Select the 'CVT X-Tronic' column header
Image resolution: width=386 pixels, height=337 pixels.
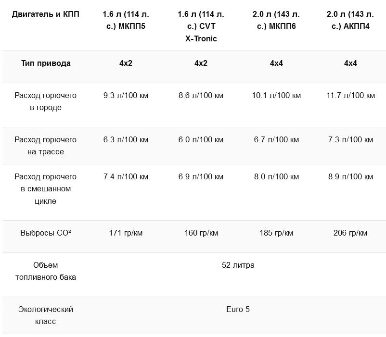201,26
